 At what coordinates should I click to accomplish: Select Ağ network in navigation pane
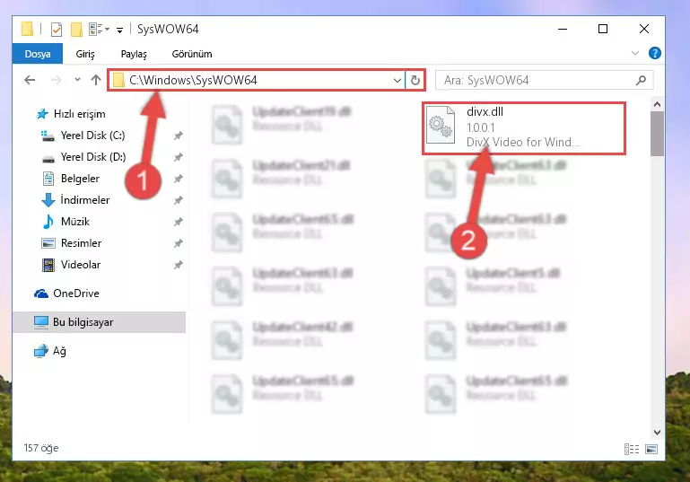pyautogui.click(x=50, y=351)
